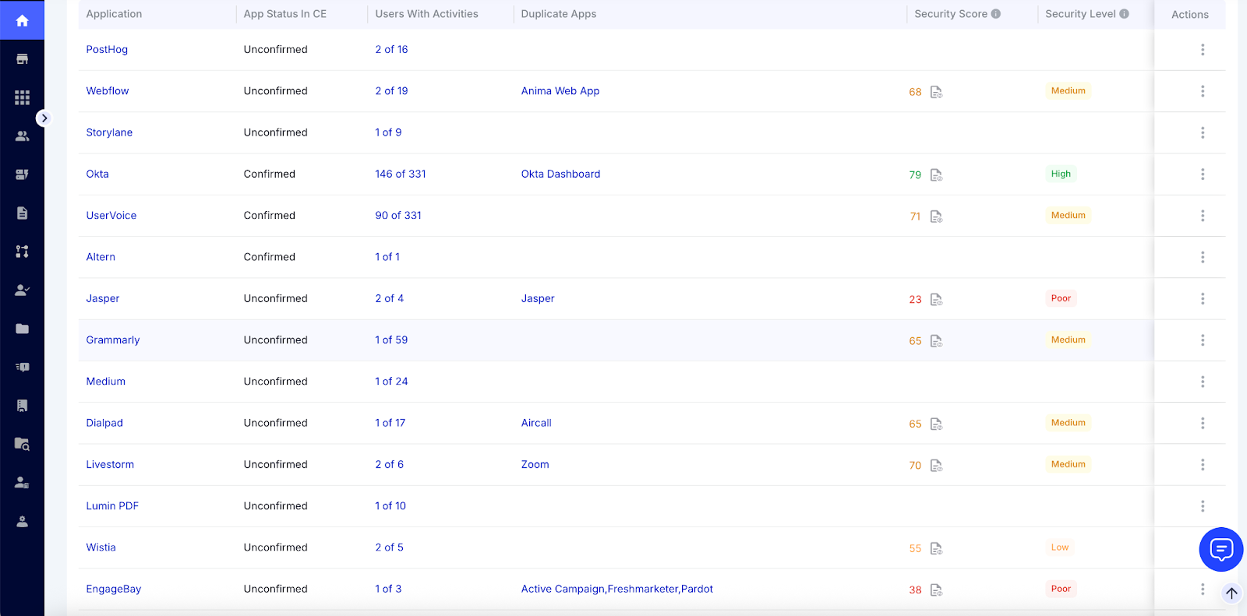1247x616 pixels.
Task: Click the Aircall duplicate app link
Action: (536, 423)
